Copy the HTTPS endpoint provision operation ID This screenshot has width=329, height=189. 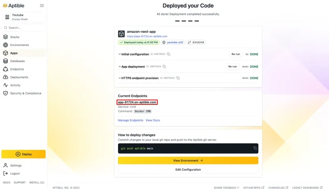point(178,78)
